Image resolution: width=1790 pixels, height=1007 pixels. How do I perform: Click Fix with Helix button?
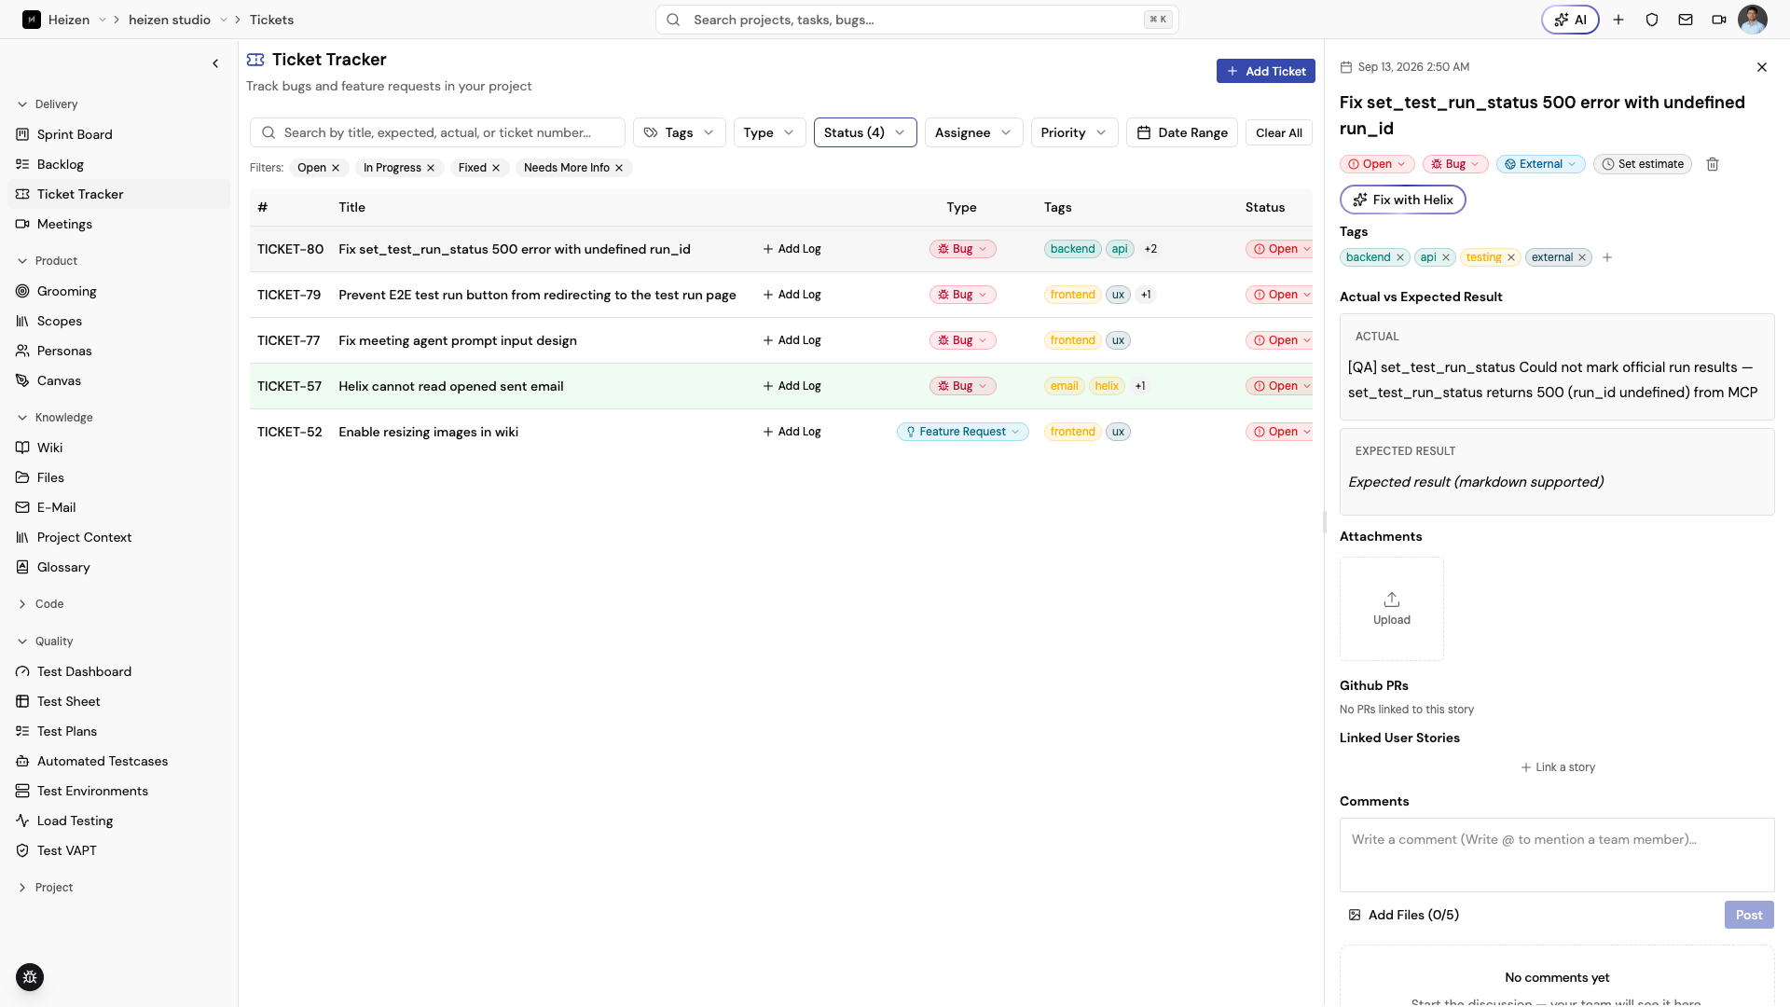tap(1402, 200)
